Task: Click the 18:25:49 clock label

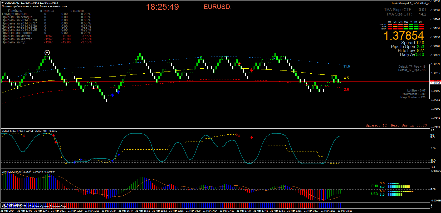Action: pos(163,7)
